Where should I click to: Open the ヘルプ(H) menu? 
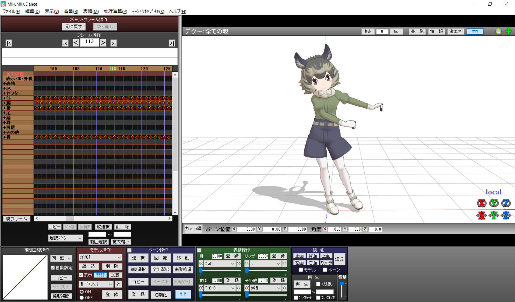pyautogui.click(x=178, y=11)
